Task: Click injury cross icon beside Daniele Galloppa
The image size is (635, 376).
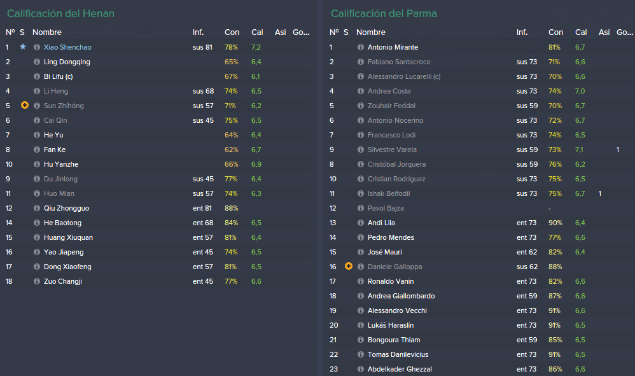Action: coord(349,266)
